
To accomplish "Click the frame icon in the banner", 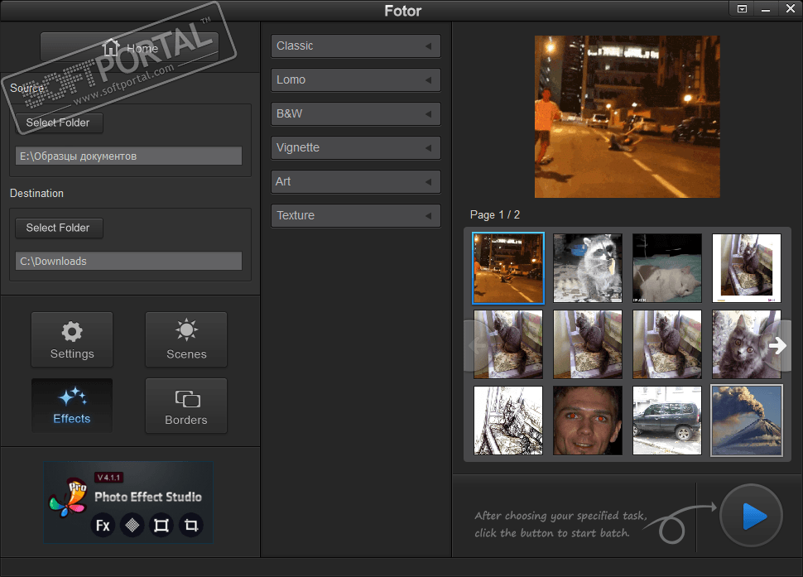I will coord(161,525).
